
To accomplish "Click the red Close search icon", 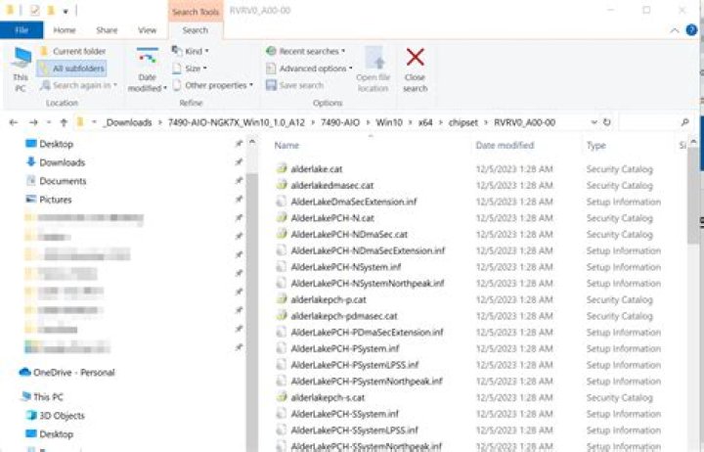I will [415, 58].
